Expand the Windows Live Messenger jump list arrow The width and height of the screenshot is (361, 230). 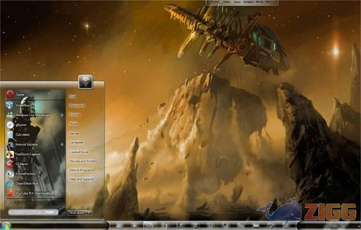click(62, 115)
